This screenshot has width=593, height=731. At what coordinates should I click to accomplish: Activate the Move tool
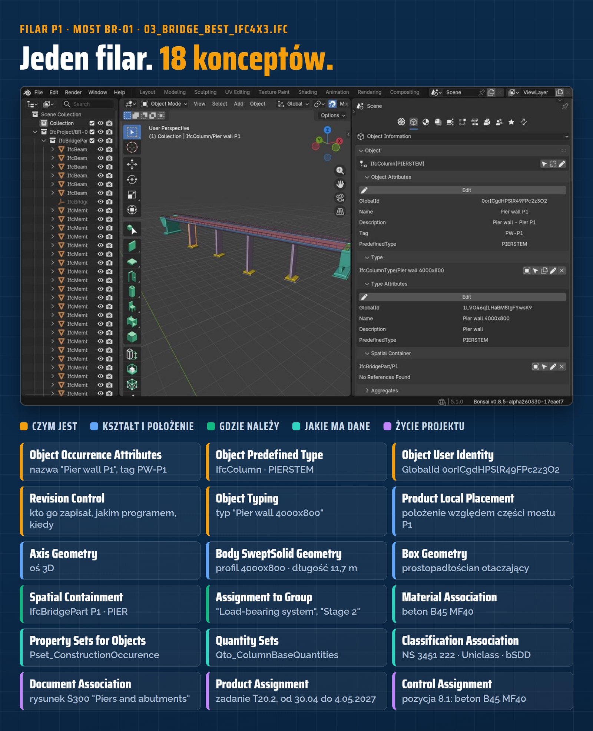pos(132,164)
